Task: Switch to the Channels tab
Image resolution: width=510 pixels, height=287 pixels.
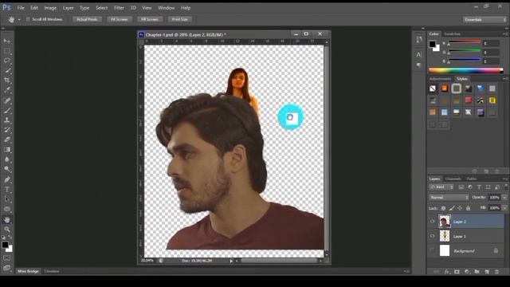Action: click(x=453, y=179)
